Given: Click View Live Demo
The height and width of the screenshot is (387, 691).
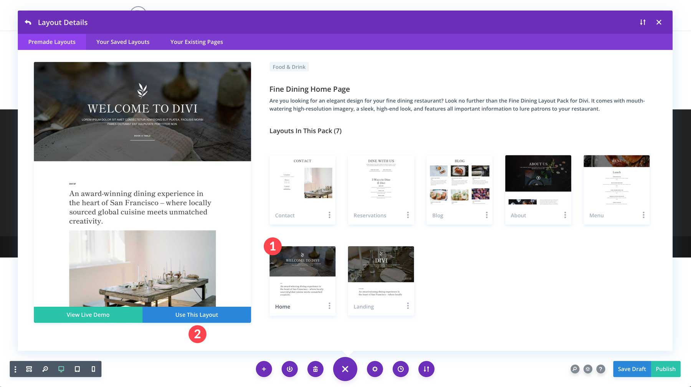Looking at the screenshot, I should click(x=88, y=315).
